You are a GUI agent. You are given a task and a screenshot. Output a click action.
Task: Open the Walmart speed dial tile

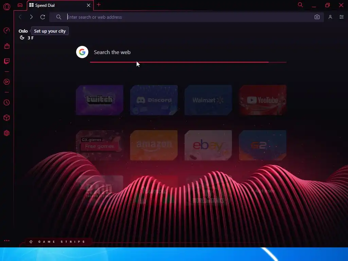[208, 100]
